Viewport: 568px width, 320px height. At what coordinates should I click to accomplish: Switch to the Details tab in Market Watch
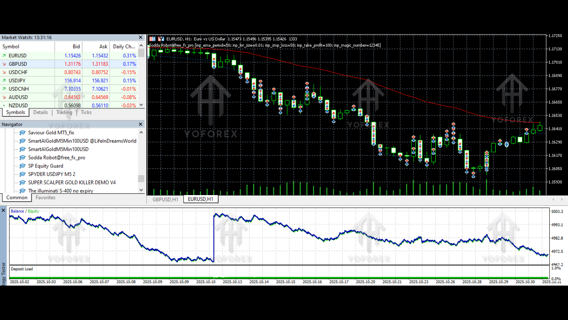(40, 112)
